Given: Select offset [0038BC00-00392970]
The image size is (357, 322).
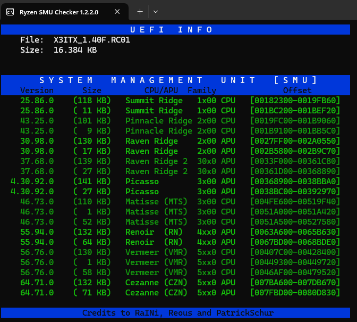Looking at the screenshot, I should click(x=295, y=191).
